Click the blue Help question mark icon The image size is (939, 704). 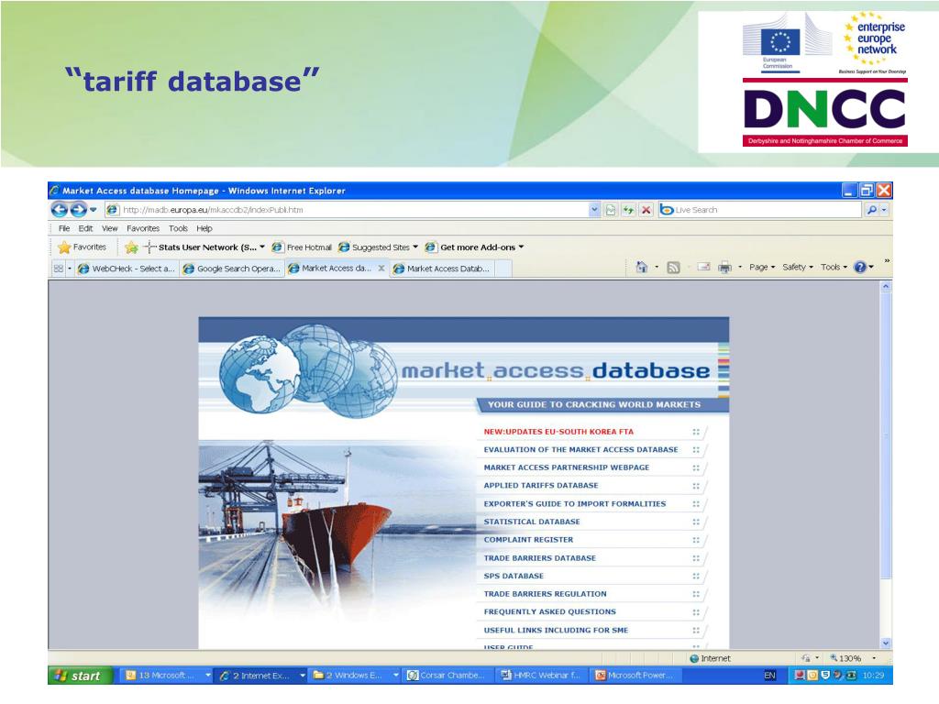860,267
